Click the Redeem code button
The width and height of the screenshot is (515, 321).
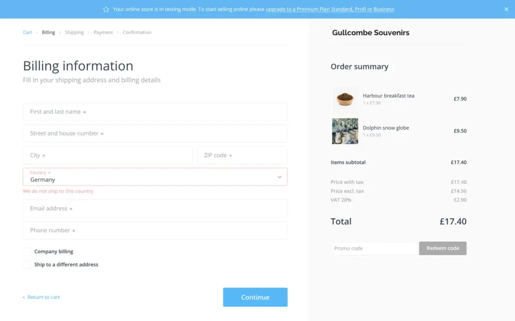click(x=443, y=248)
